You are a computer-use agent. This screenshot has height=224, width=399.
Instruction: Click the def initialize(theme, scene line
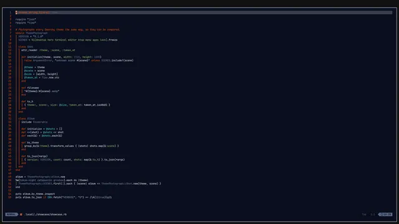[61, 57]
